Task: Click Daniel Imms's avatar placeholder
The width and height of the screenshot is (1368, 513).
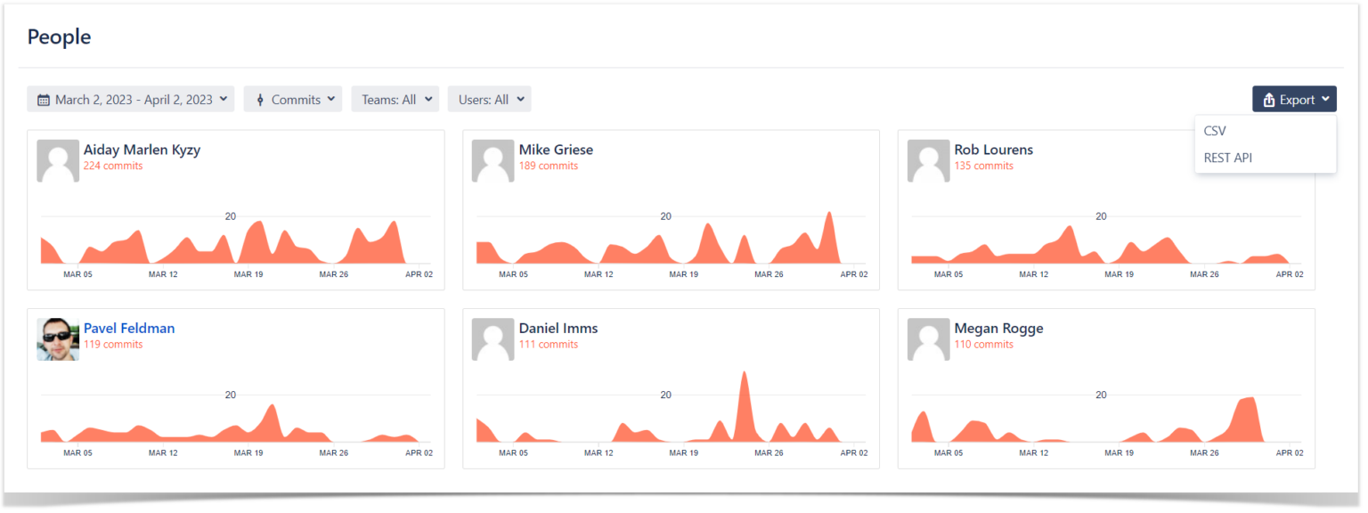Action: 493,339
